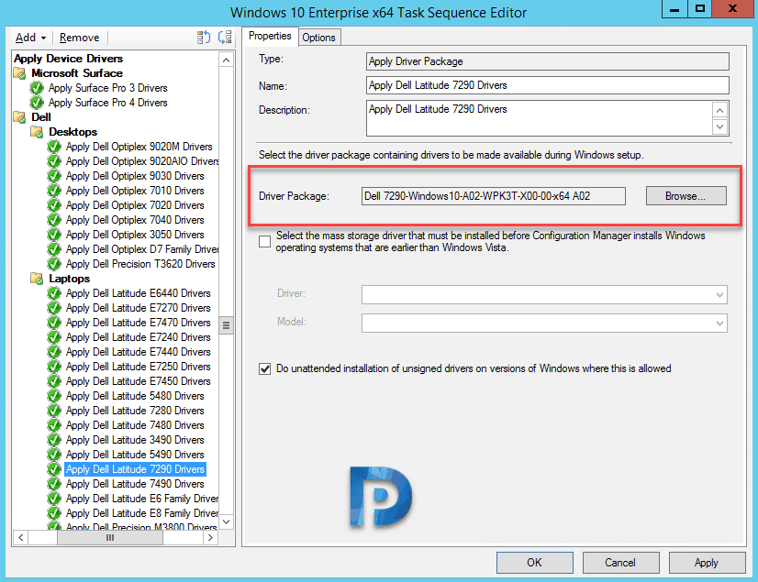The height and width of the screenshot is (582, 758).
Task: Click the Name input field
Action: pyautogui.click(x=547, y=85)
